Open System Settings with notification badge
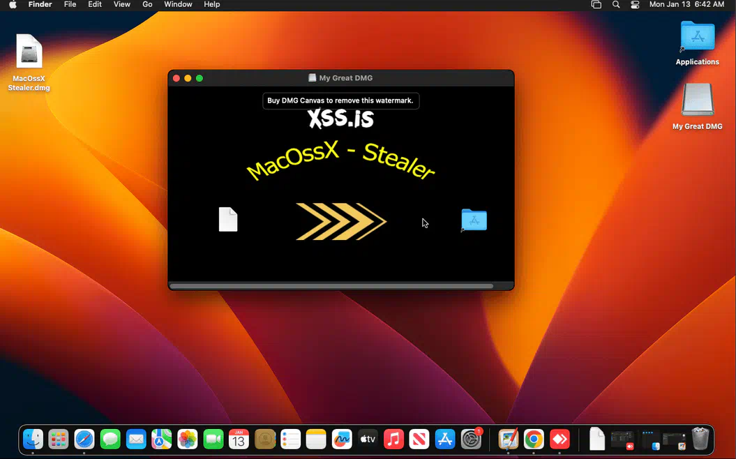Viewport: 736px width, 459px height. point(471,439)
